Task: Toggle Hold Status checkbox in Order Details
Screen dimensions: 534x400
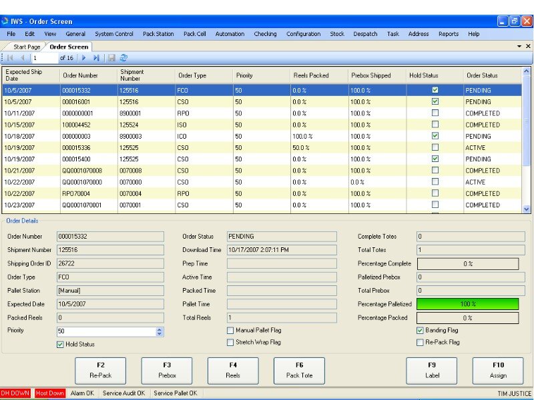Action: coord(60,344)
